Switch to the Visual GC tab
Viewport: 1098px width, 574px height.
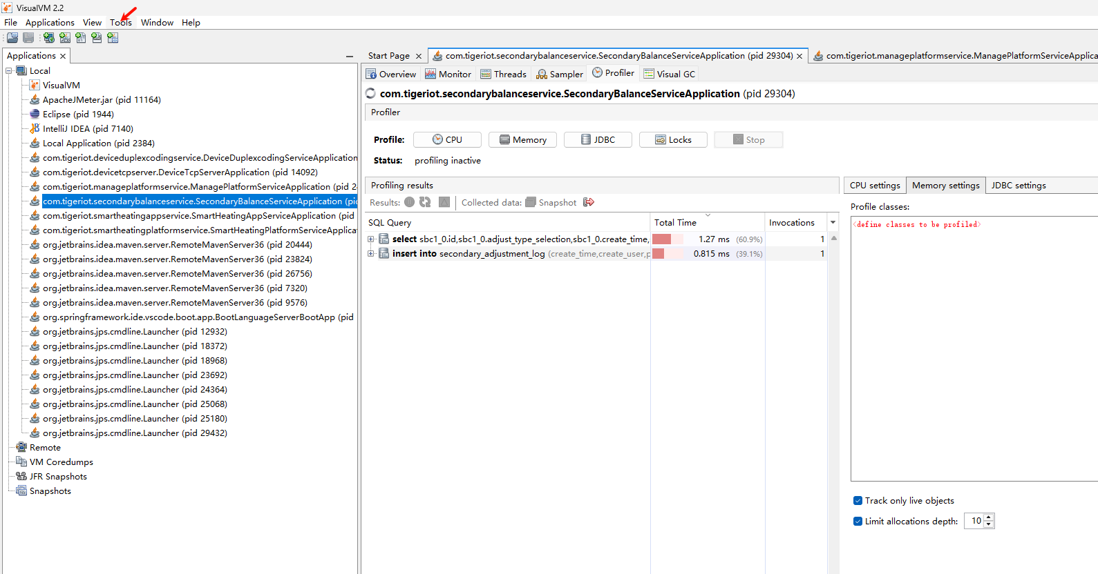point(669,74)
